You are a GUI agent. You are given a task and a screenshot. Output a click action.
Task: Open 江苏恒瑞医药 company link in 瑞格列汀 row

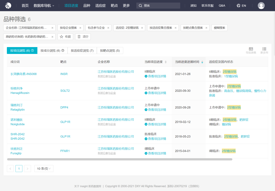click(116, 107)
